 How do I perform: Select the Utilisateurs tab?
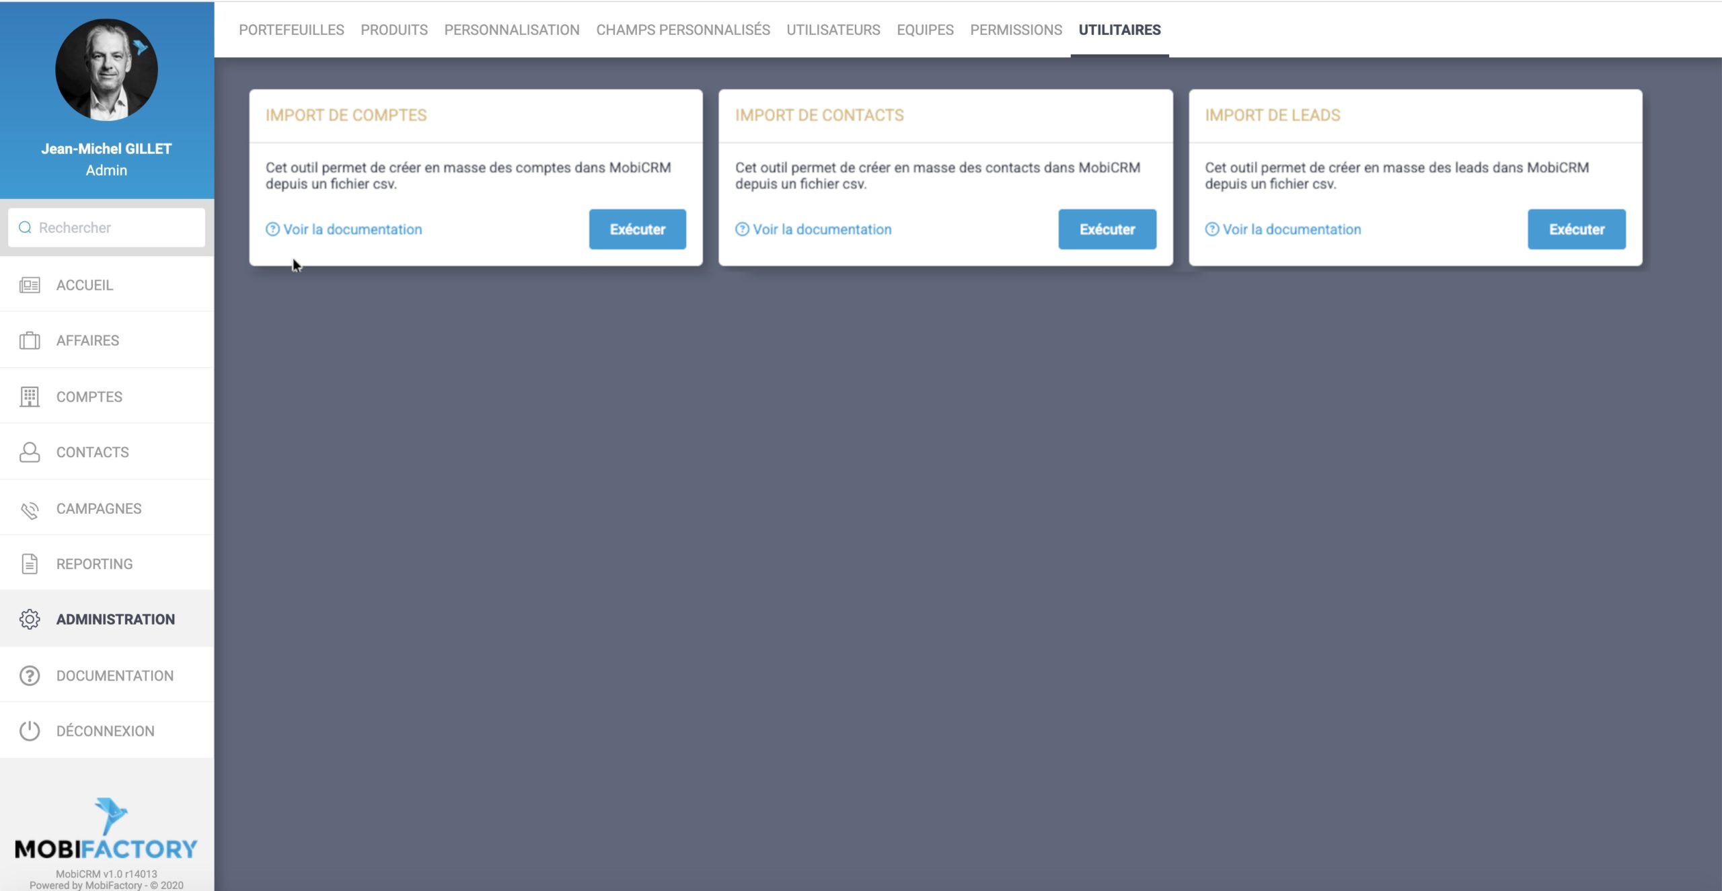pyautogui.click(x=833, y=30)
